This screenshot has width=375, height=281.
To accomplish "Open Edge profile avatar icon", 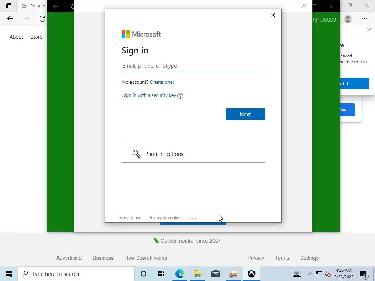I will (348, 19).
